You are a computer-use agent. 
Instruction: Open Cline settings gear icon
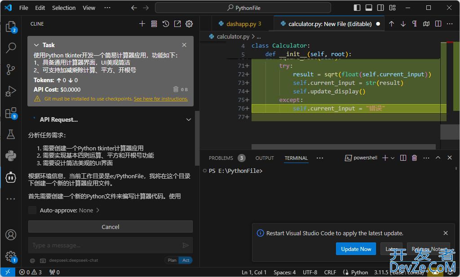189,24
